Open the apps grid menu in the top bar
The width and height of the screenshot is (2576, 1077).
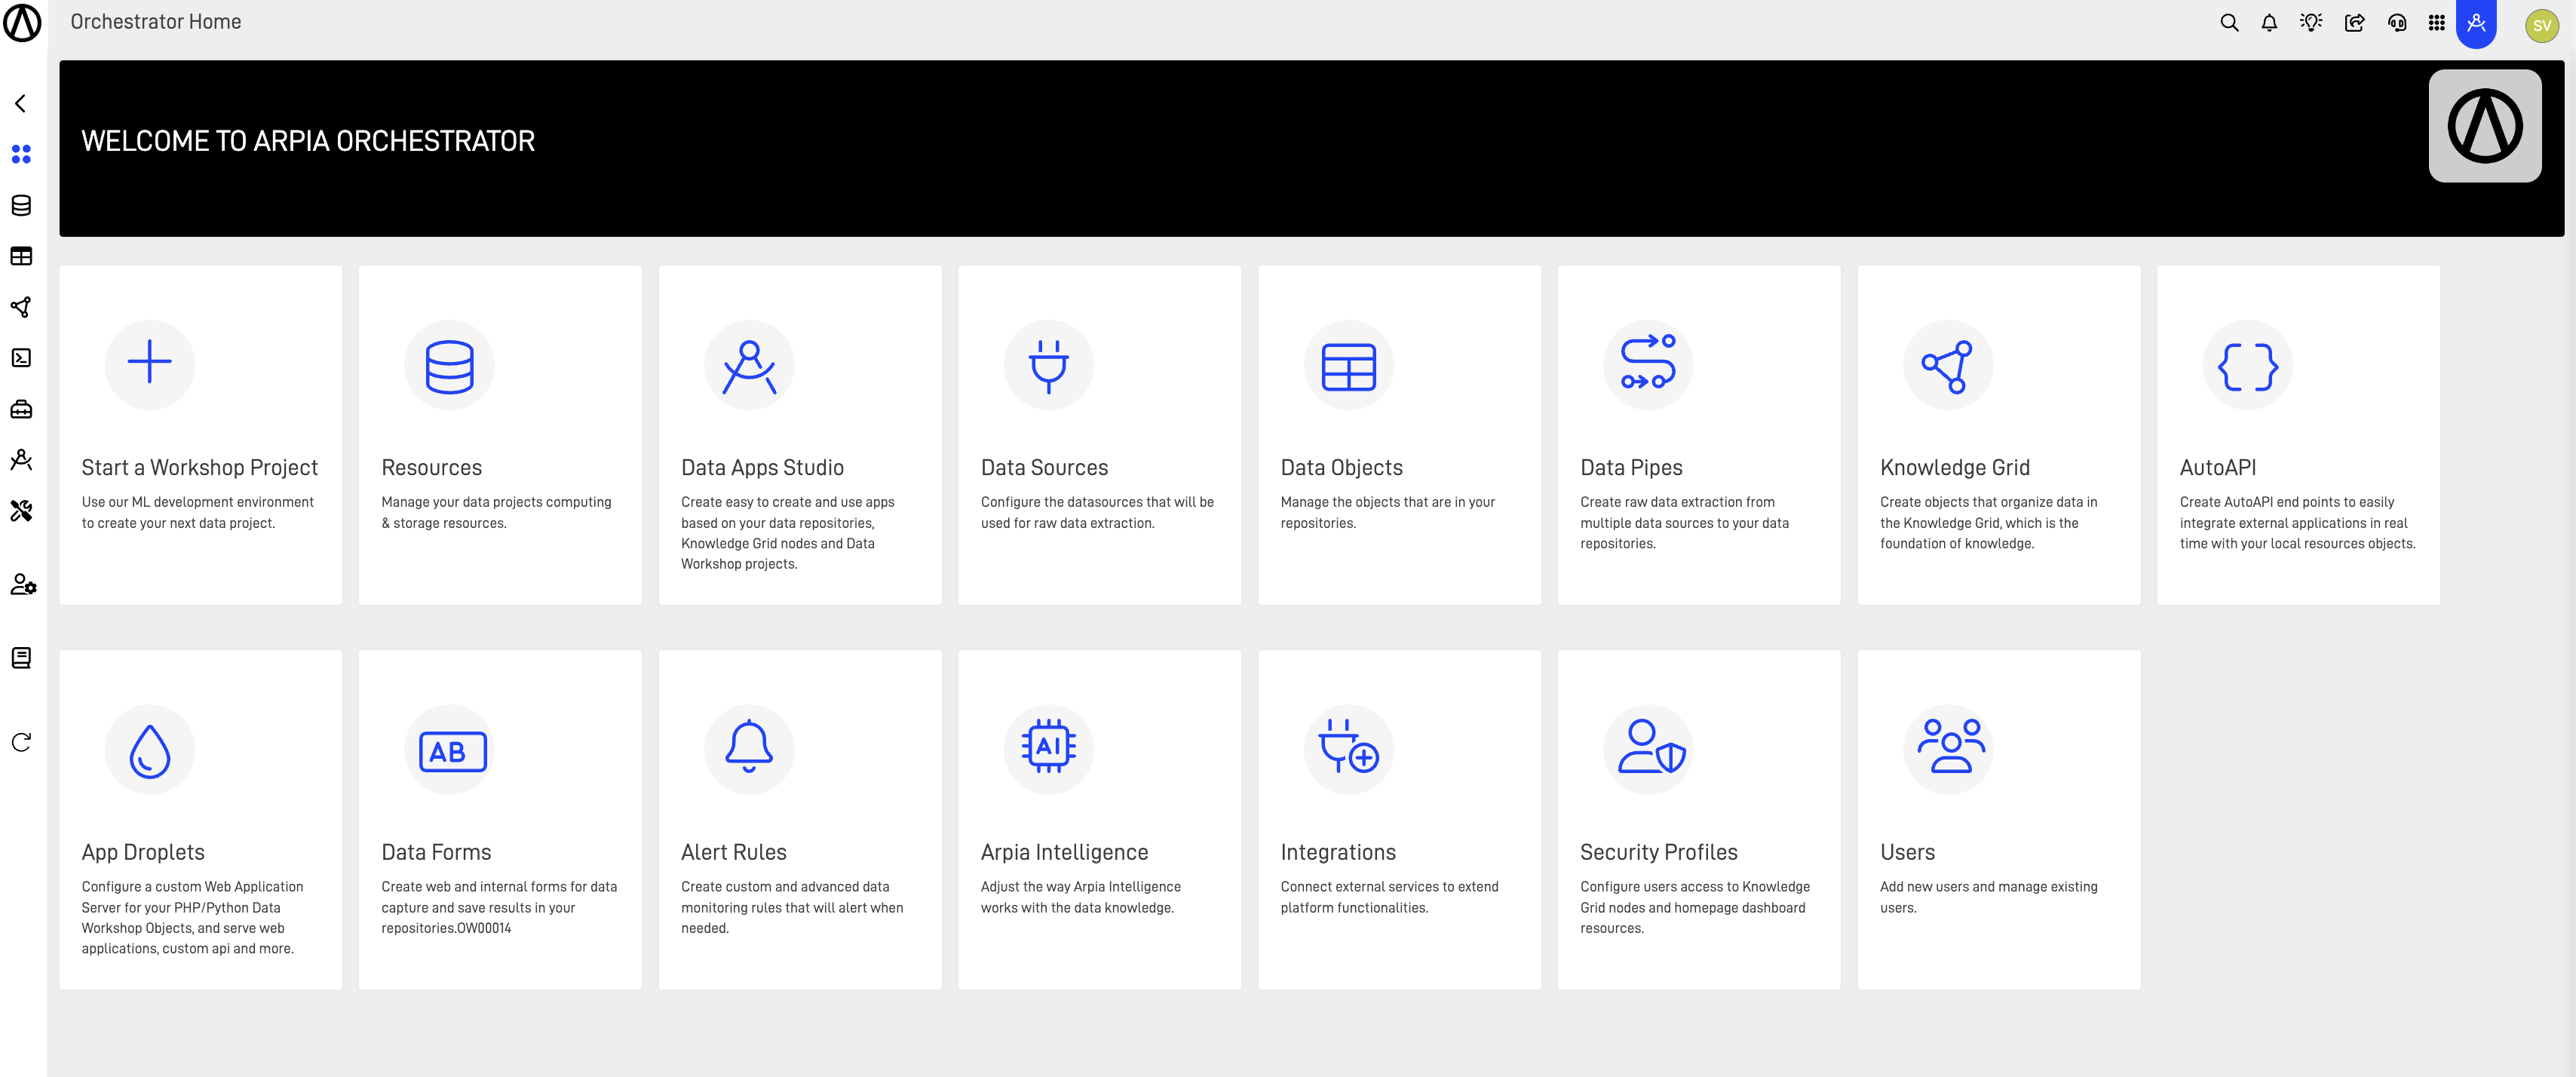2437,22
